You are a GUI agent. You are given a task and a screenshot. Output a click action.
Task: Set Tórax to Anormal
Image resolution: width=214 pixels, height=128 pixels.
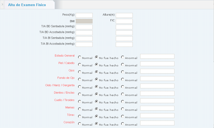(123, 116)
